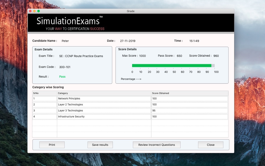Click the SrNo column header
Image resolution: width=265 pixels, height=166 pixels.
tap(45, 93)
